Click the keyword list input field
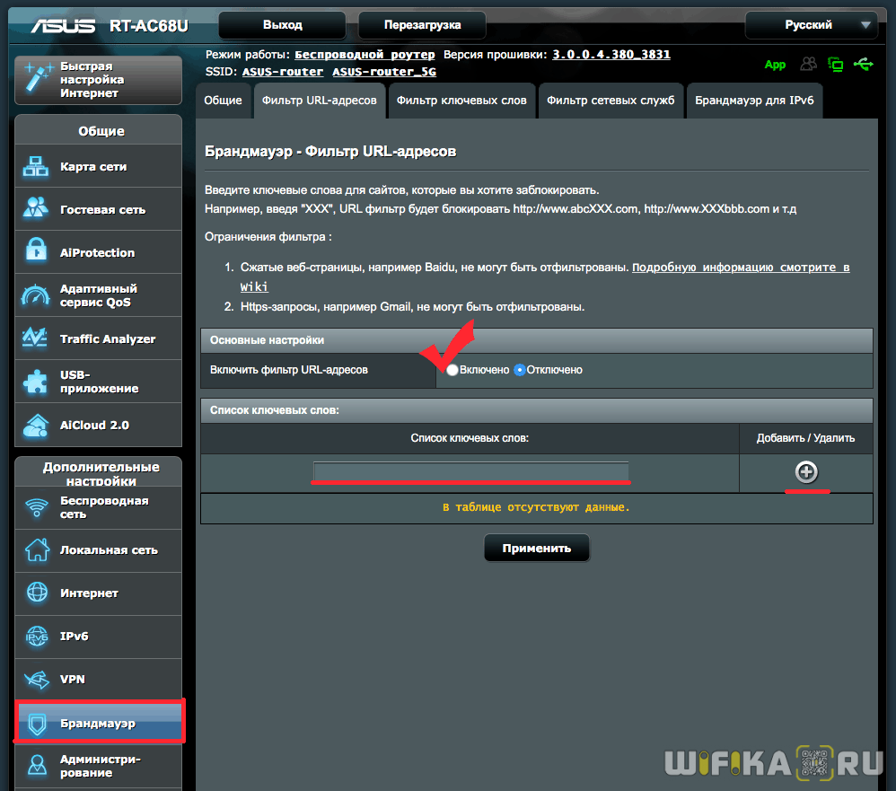This screenshot has width=896, height=791. pos(470,471)
